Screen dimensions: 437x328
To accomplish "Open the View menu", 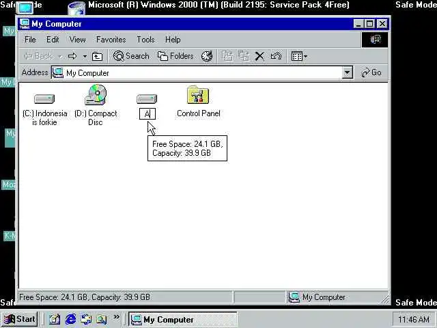I will click(x=77, y=40).
